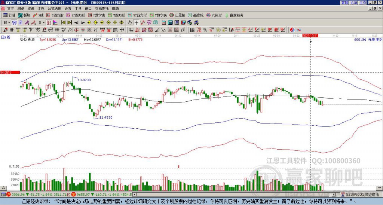The image size is (383, 205).
Task: Open the 9T四方形 tool
Action: [x=138, y=15]
